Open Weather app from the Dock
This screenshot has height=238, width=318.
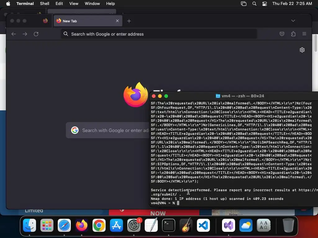(246, 225)
